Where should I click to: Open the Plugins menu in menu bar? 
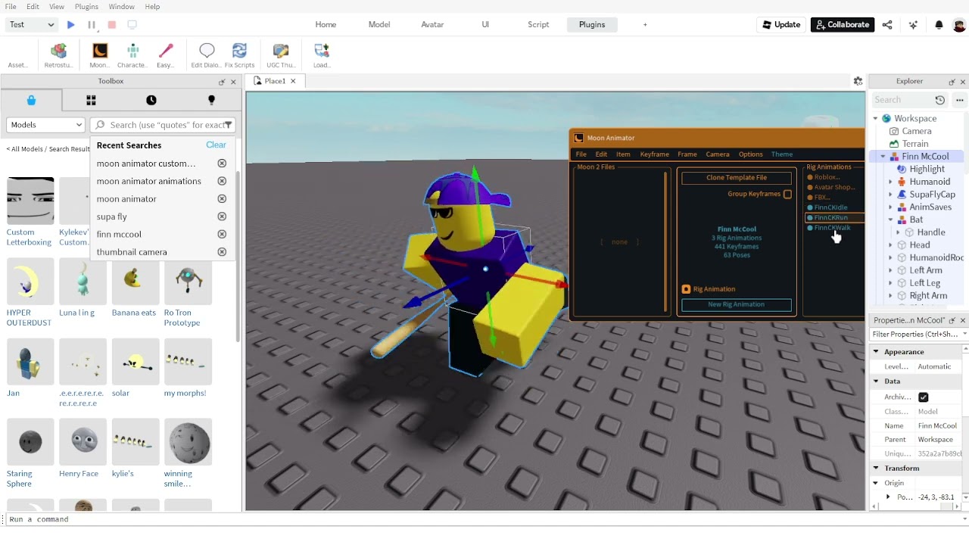point(86,7)
